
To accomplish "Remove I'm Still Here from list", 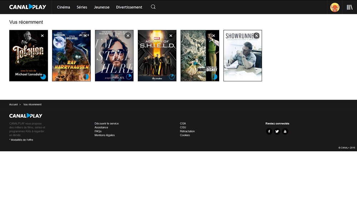I will click(128, 36).
